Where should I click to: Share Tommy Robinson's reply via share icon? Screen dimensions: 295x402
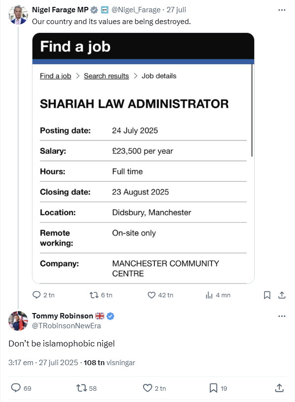[279, 388]
